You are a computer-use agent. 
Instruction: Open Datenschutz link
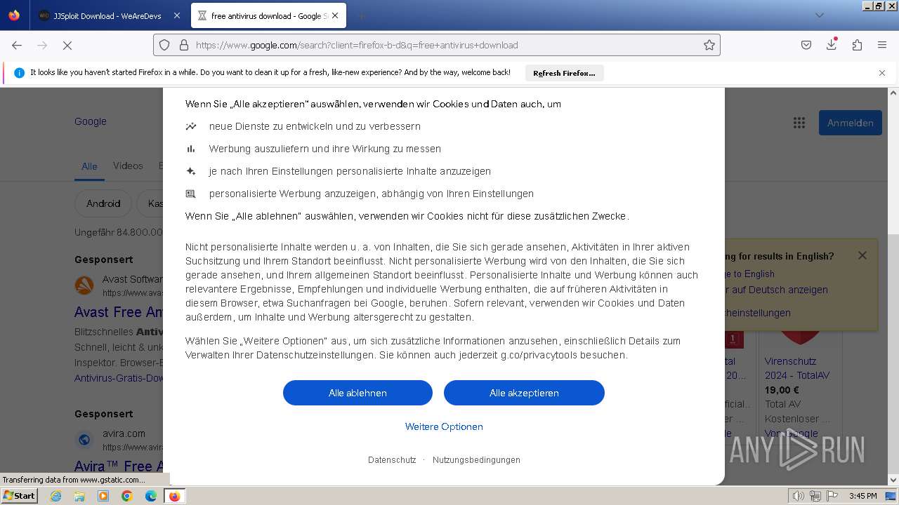coord(392,460)
